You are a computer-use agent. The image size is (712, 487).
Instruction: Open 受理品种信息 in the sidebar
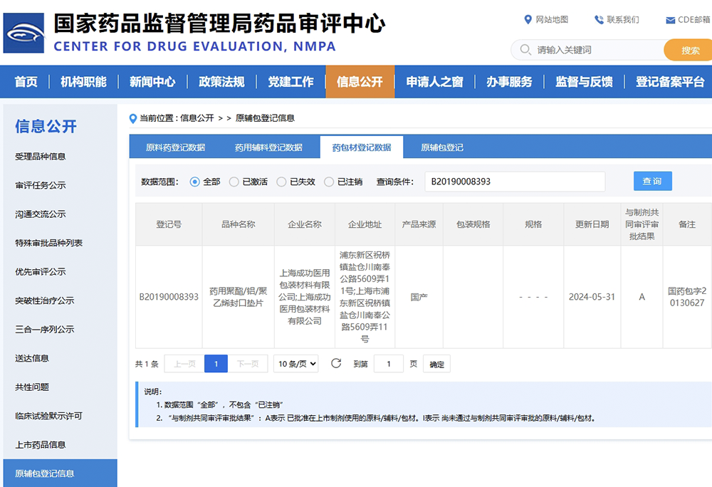[x=41, y=157]
